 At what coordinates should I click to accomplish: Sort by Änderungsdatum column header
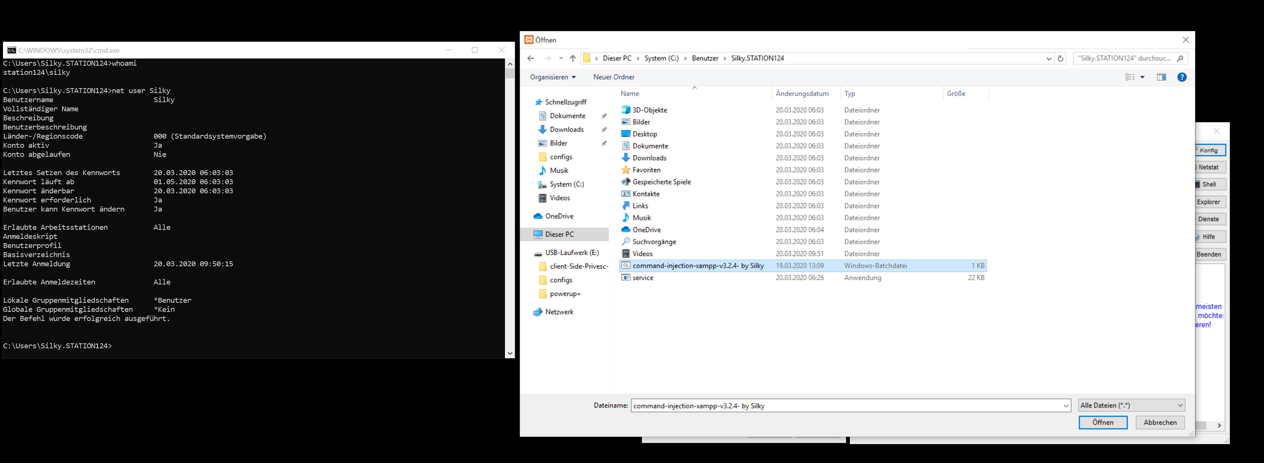[x=802, y=93]
